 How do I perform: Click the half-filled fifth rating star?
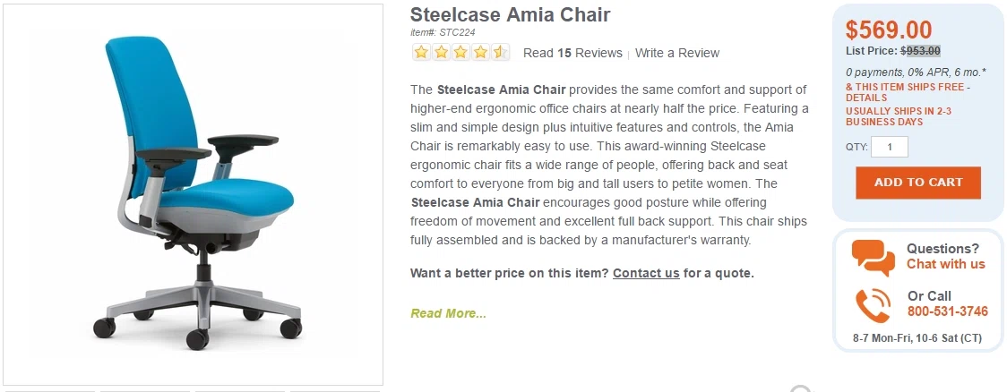500,53
